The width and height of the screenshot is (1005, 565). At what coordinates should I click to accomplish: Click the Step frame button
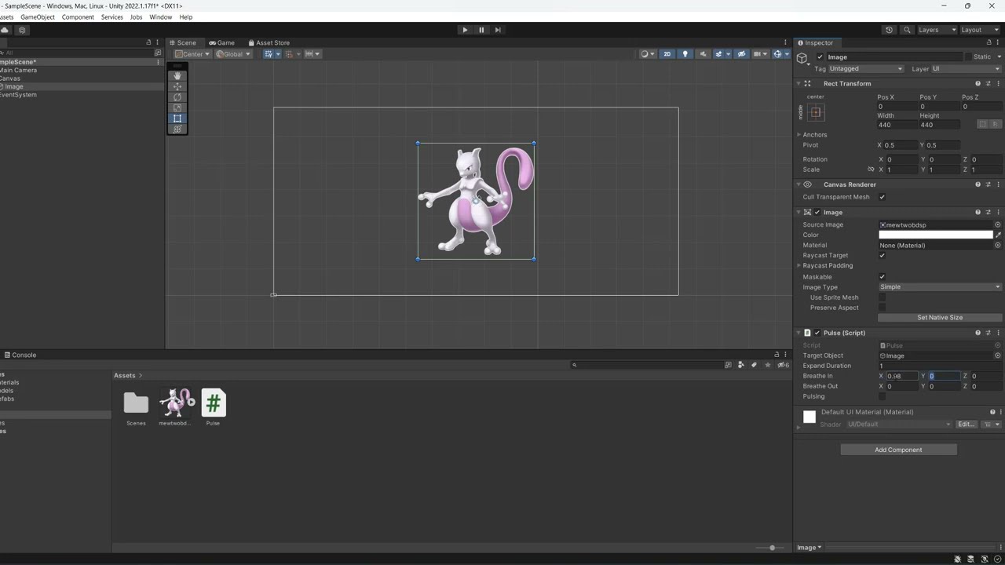(x=498, y=30)
